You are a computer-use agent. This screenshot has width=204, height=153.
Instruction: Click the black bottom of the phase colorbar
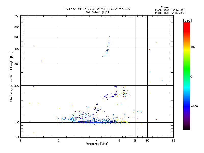tap(187, 128)
